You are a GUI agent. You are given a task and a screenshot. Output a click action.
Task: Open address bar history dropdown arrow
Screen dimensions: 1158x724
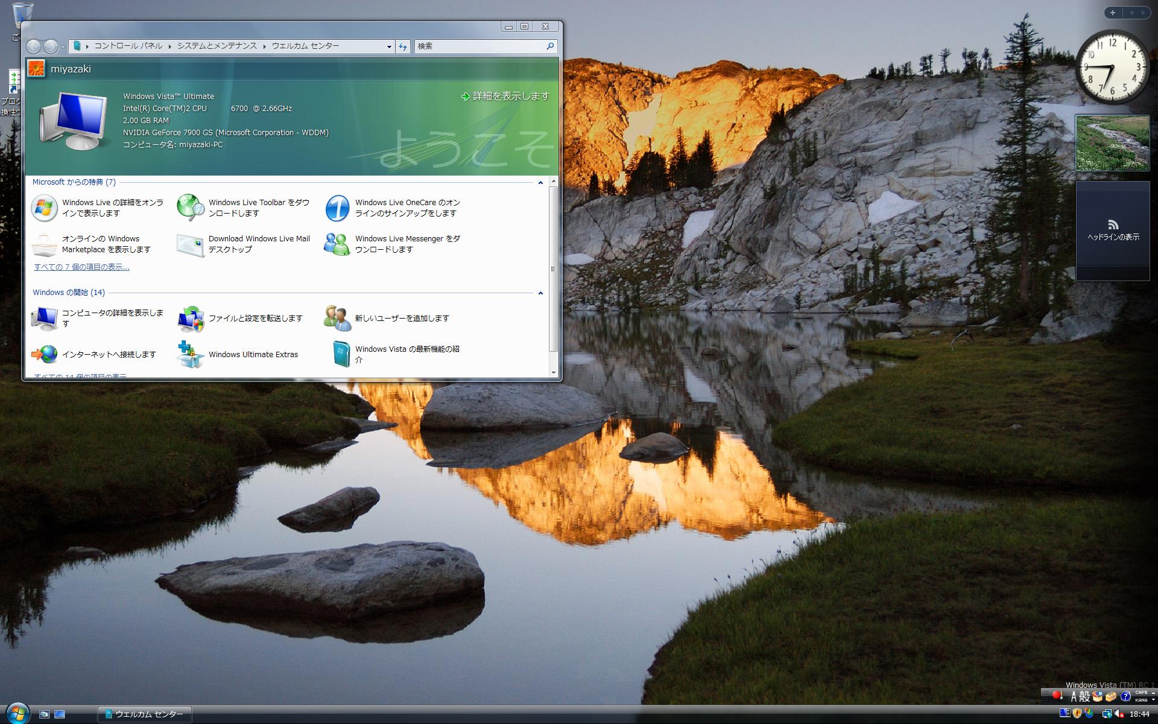(x=389, y=46)
